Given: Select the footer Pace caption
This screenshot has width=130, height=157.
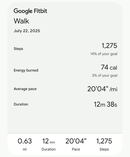Looking at the screenshot, I should click(76, 149).
